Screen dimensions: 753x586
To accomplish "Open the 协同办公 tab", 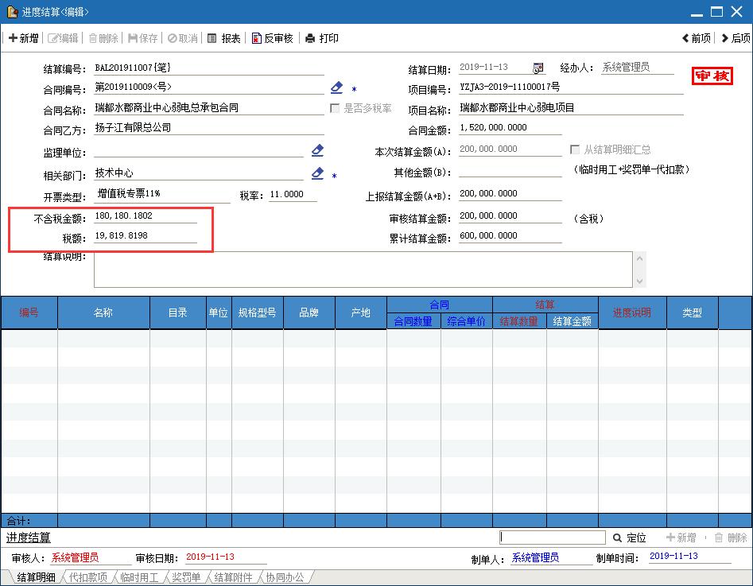I will [x=285, y=578].
